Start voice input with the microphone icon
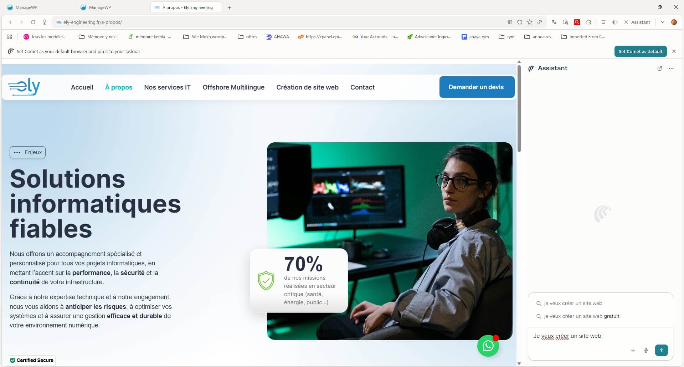This screenshot has width=684, height=367. [x=646, y=350]
